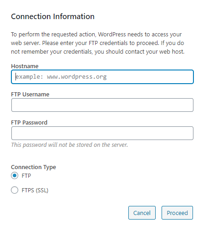Click the Cancel button
Viewport: 203px width, 230px height.
coord(142,213)
